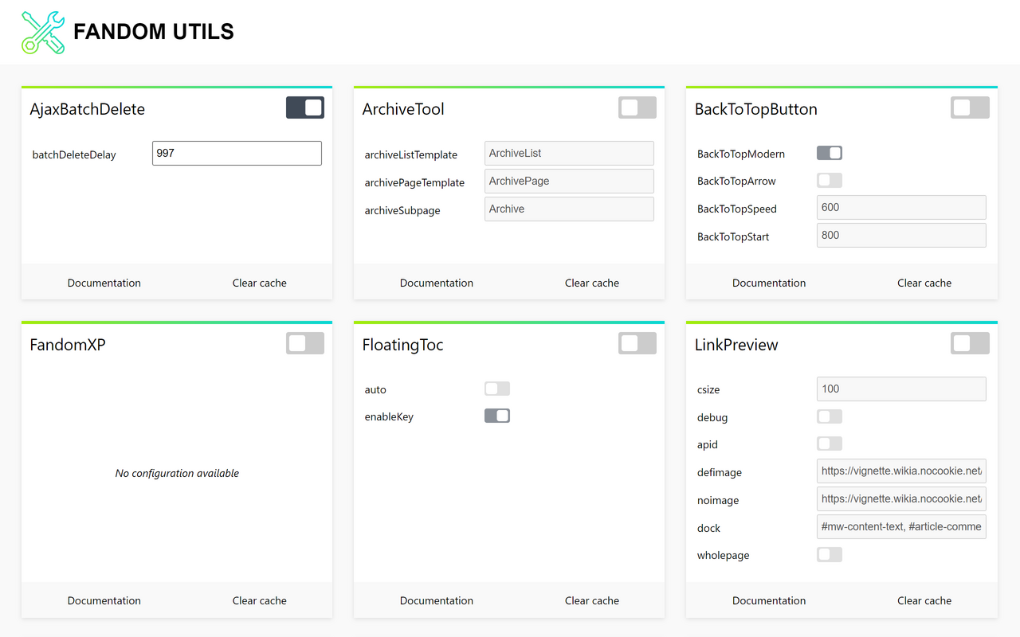
Task: Click the archiveListTemplate field
Action: (569, 153)
